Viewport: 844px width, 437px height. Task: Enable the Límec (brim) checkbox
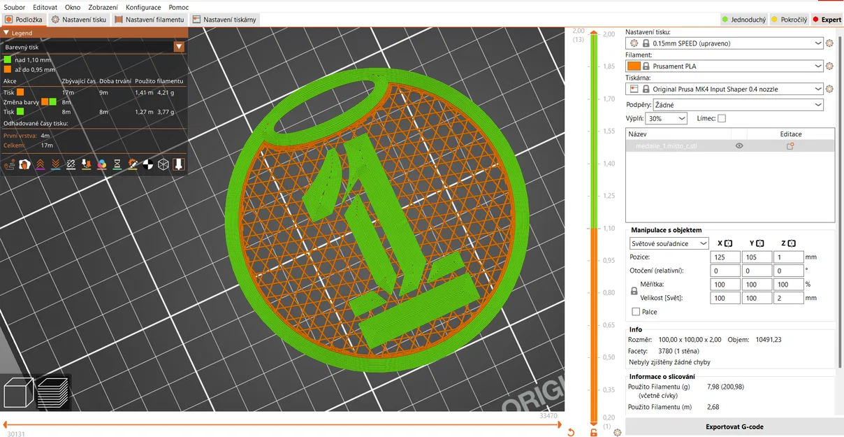(x=722, y=119)
